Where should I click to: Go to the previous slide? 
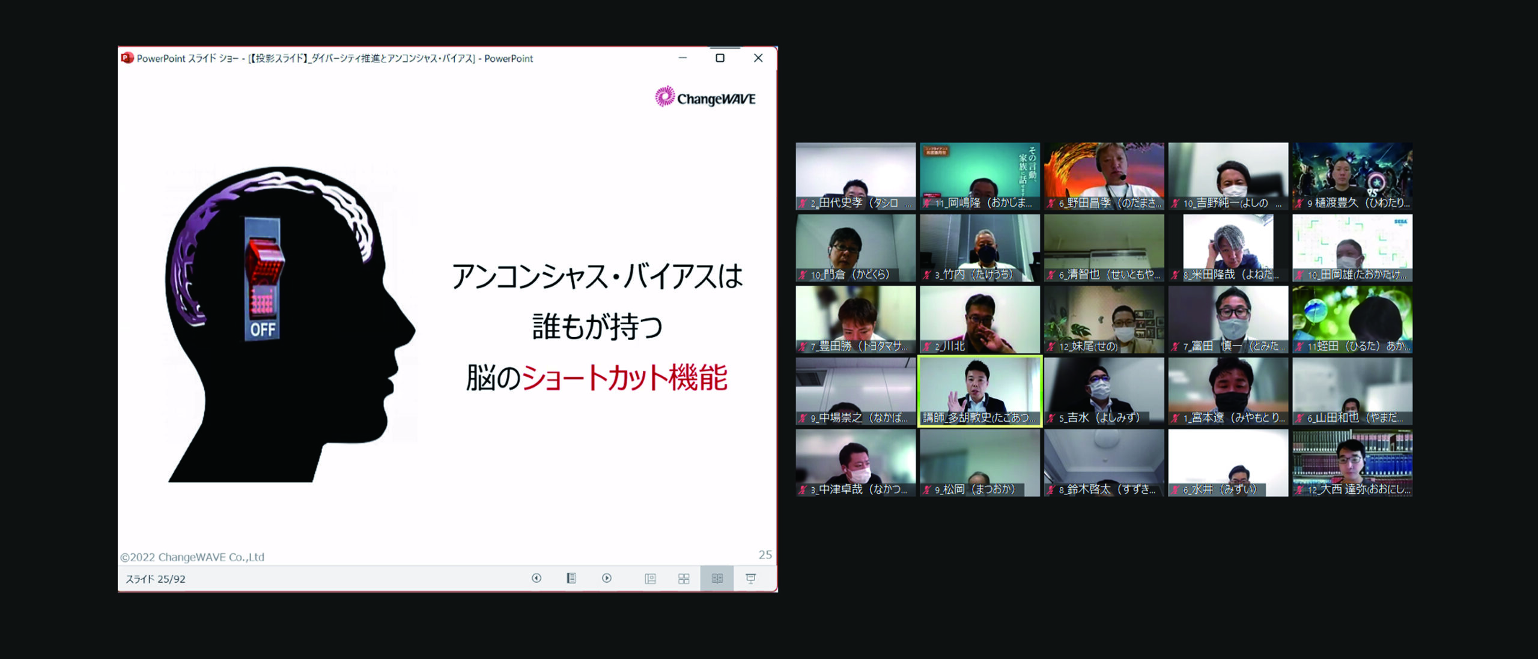(x=536, y=578)
